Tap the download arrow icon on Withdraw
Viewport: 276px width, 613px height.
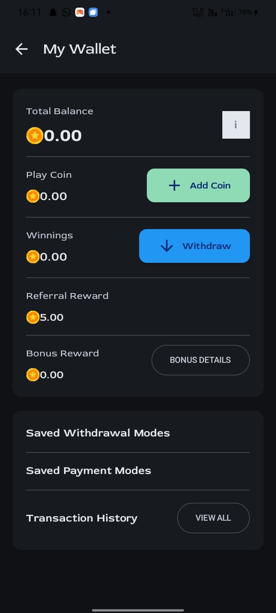(x=167, y=246)
